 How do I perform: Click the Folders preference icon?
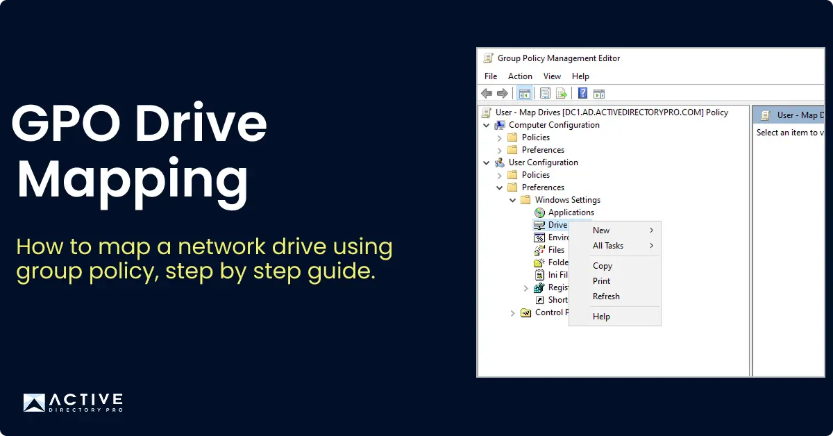coord(539,262)
